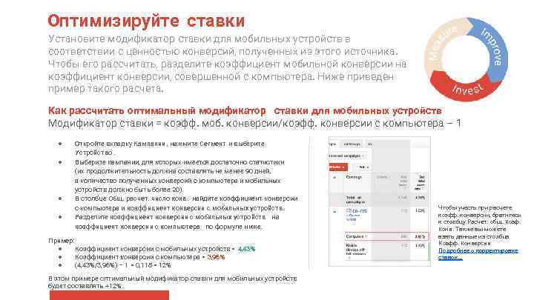Image resolution: width=534 pixels, height=300 pixels.
Task: Click the green value '4,43%'
Action: 246,249
